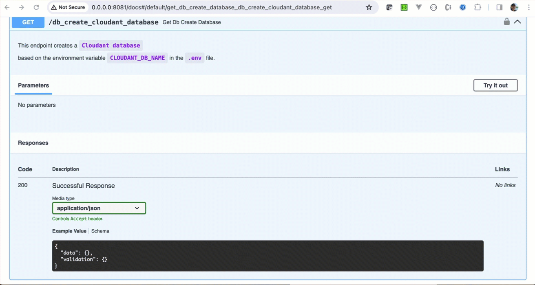Open the gray 'C' extension icon

448,7
